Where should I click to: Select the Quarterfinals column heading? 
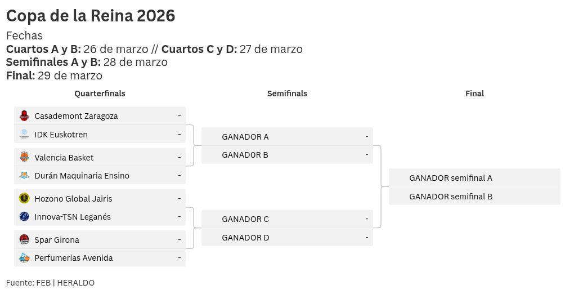pos(100,93)
